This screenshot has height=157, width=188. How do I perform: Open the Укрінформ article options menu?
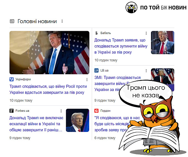(87, 80)
